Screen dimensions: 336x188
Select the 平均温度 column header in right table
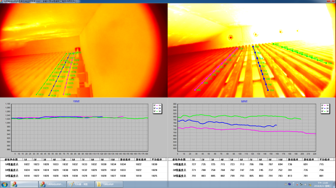point(325,160)
